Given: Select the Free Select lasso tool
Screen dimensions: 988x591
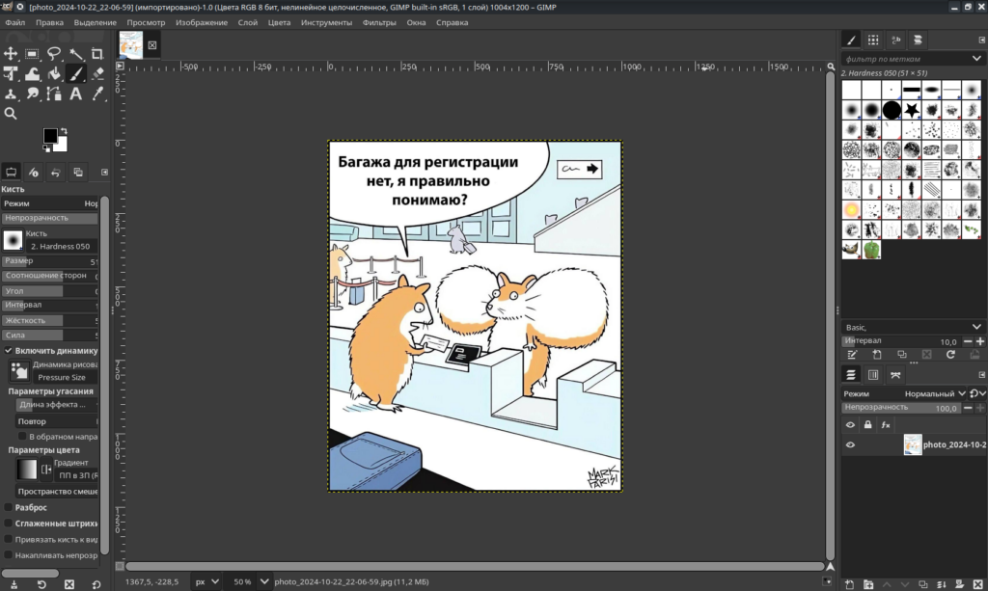Looking at the screenshot, I should click(54, 54).
